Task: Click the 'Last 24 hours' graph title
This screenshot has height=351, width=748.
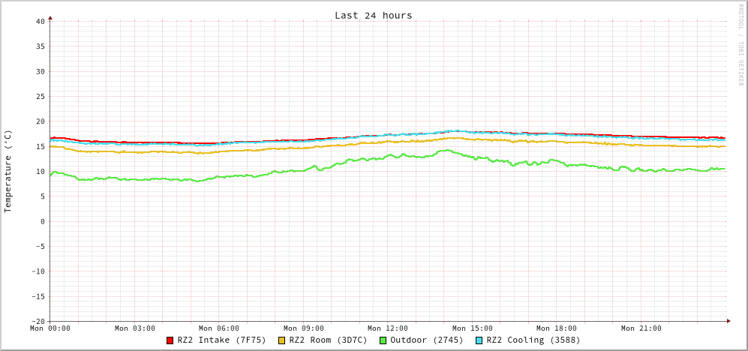Action: (373, 15)
